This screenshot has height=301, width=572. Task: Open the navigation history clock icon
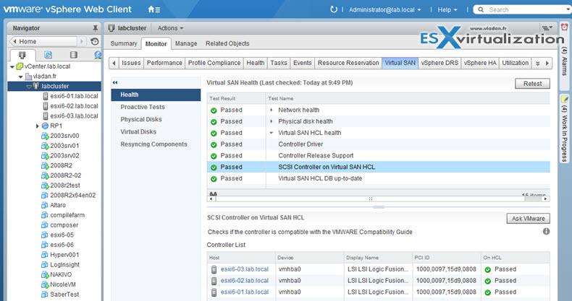[x=95, y=41]
